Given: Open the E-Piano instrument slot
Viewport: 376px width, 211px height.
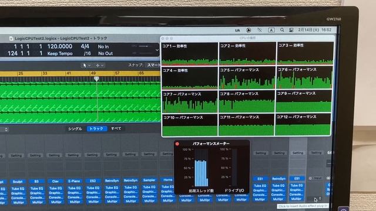Looking at the screenshot, I should tap(74, 181).
